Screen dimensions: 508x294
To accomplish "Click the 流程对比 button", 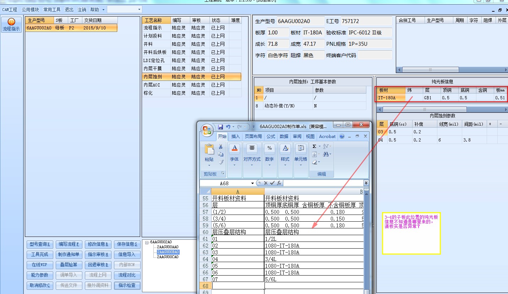I will pyautogui.click(x=127, y=275).
